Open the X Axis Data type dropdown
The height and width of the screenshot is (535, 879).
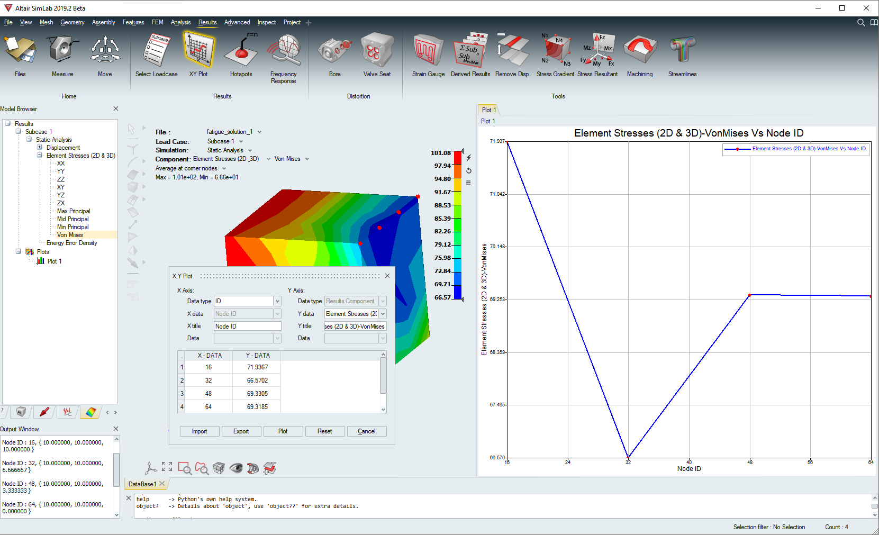277,301
